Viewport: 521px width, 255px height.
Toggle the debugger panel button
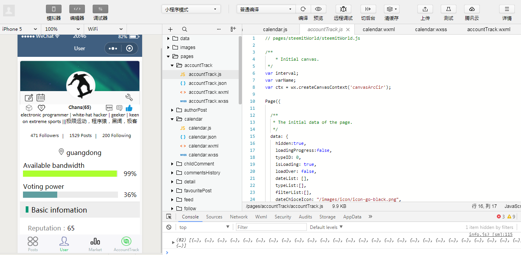(100, 9)
